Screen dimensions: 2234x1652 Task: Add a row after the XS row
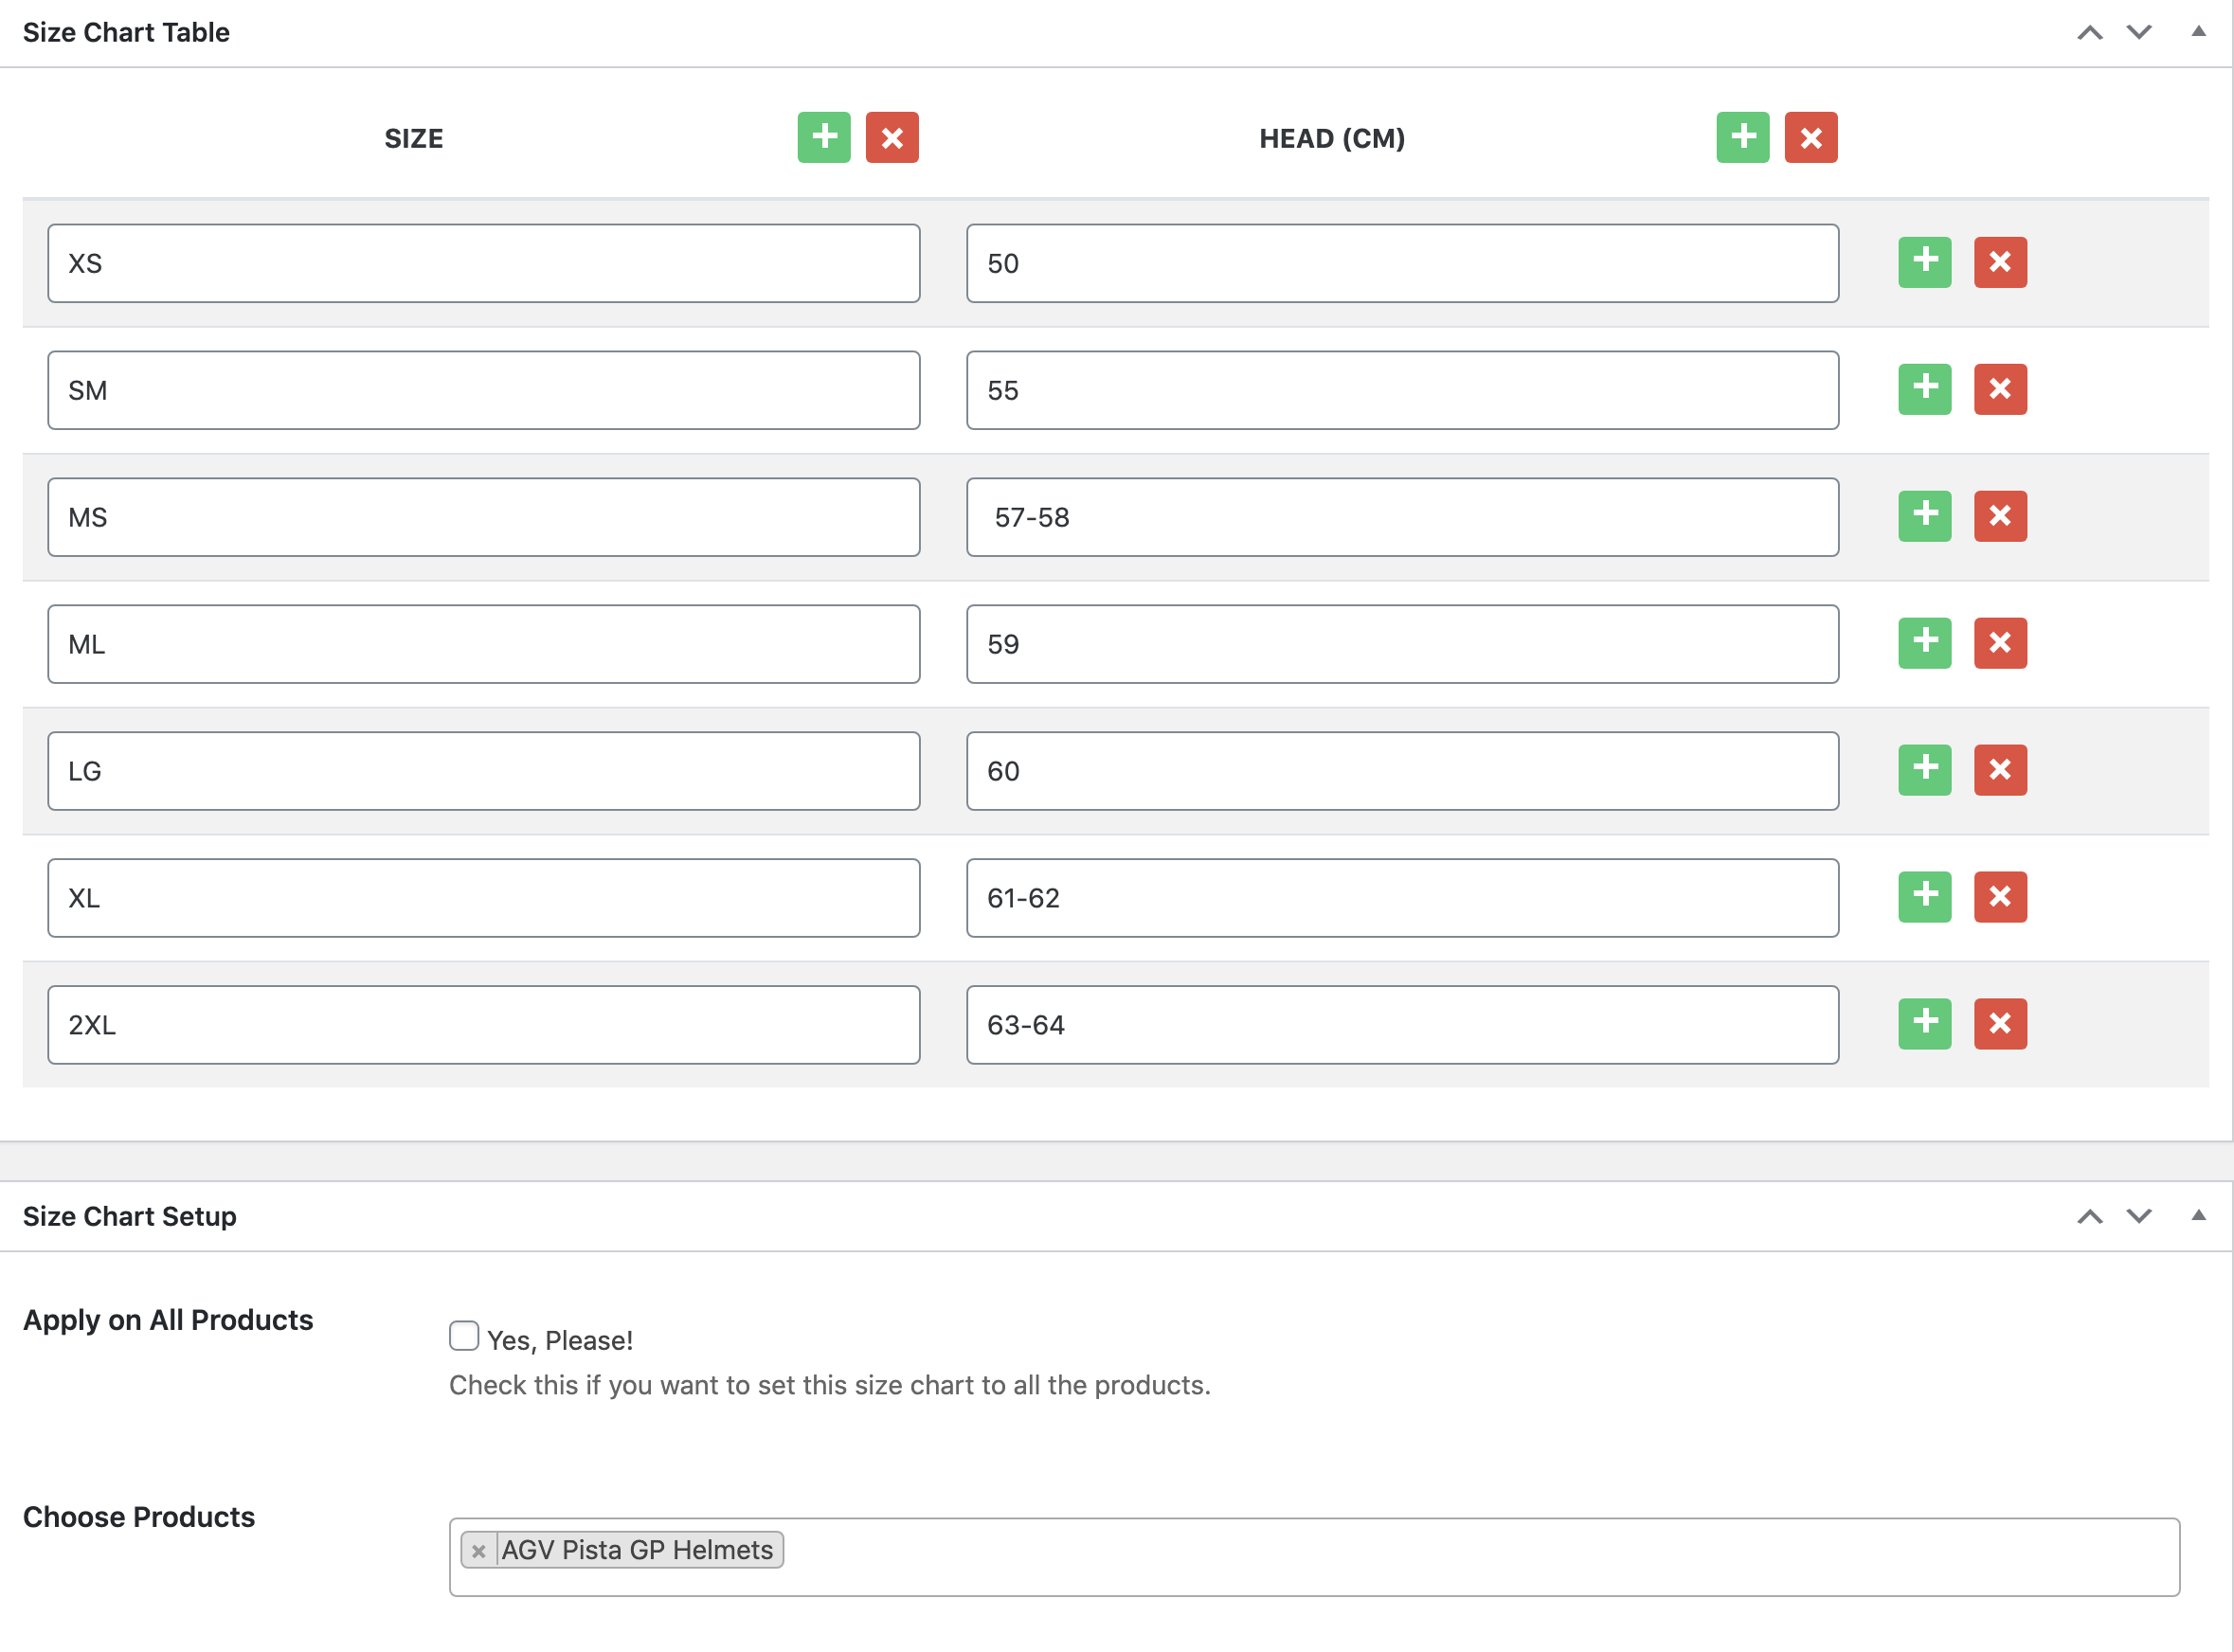1924,262
